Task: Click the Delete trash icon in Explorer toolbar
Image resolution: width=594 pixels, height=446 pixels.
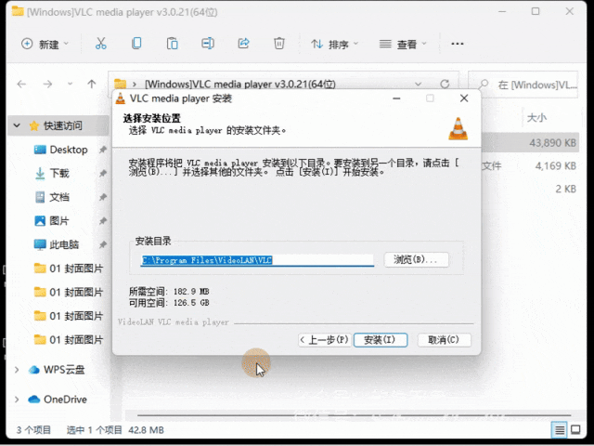Action: pos(279,44)
